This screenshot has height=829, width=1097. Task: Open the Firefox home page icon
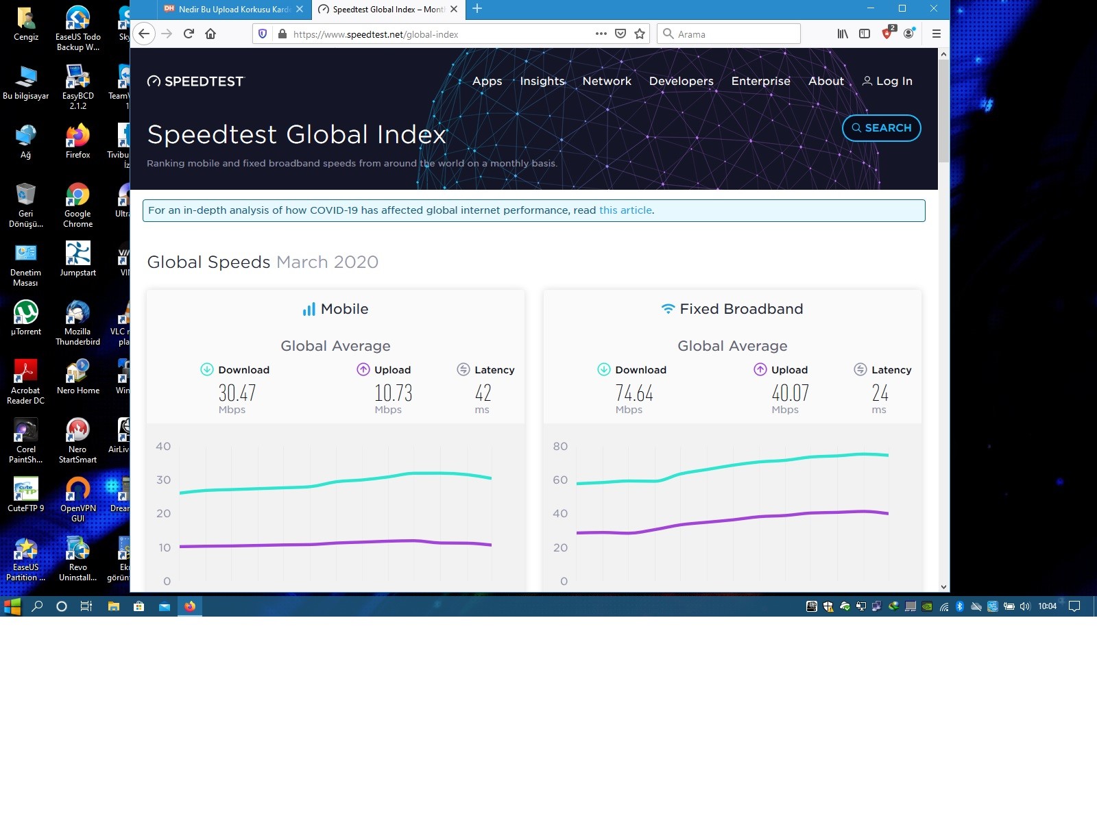[210, 34]
